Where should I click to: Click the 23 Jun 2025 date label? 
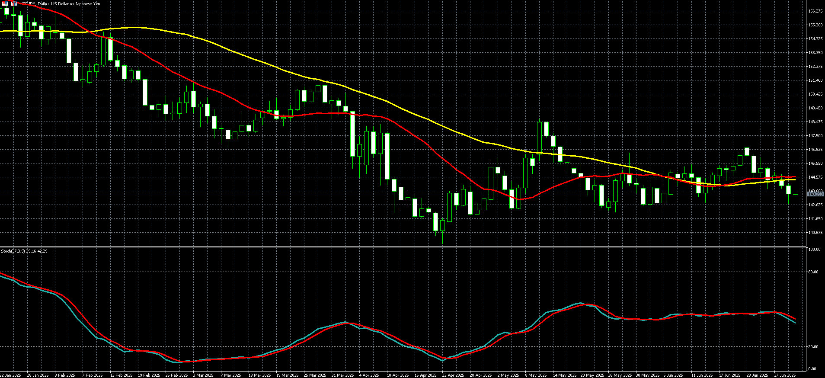tap(758, 375)
